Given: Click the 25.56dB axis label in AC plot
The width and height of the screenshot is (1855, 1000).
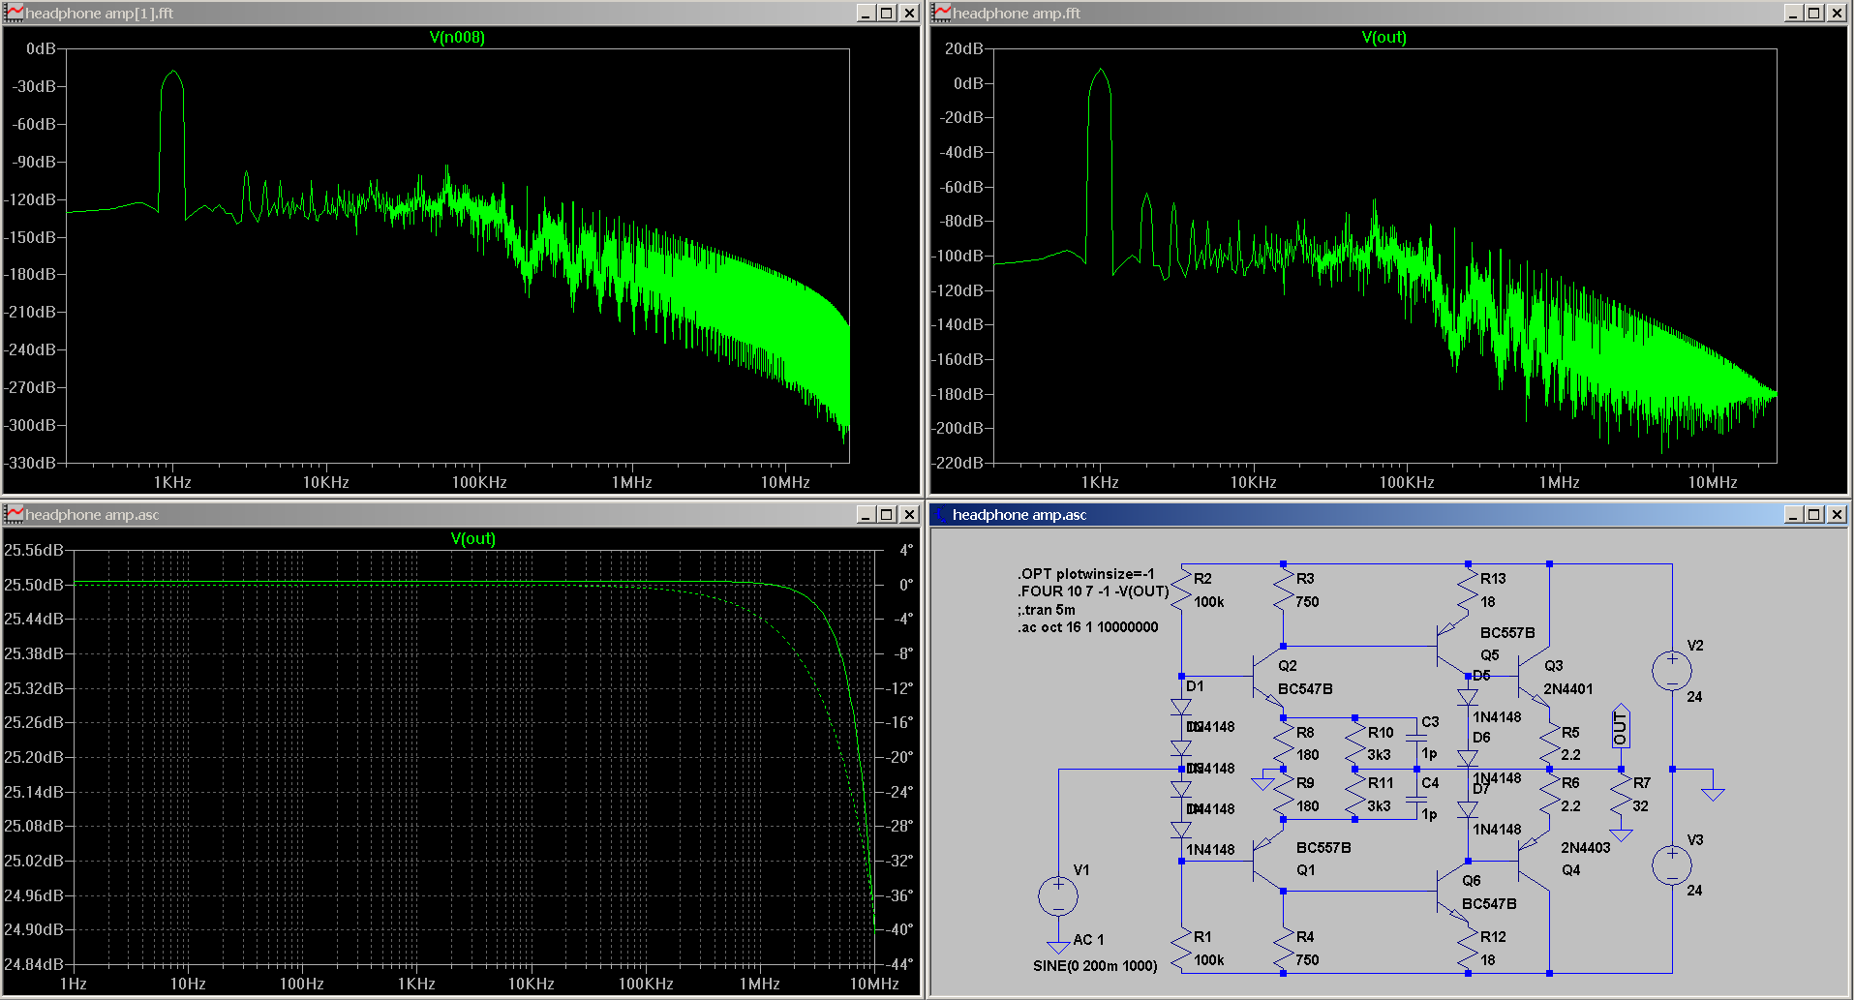Looking at the screenshot, I should pyautogui.click(x=34, y=550).
